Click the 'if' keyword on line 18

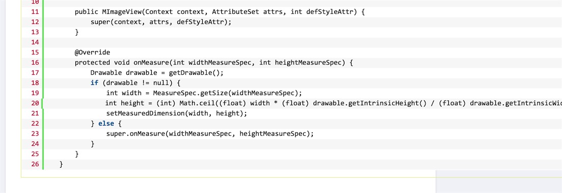tap(94, 83)
